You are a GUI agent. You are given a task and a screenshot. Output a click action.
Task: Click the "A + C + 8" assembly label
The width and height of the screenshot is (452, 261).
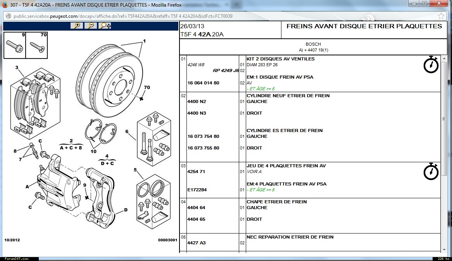click(71, 148)
